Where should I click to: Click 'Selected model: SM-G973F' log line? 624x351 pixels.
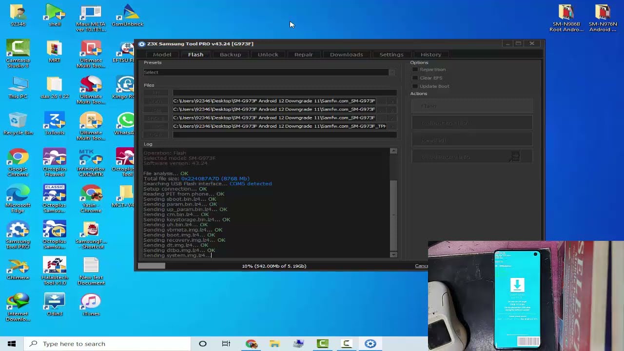click(x=179, y=158)
